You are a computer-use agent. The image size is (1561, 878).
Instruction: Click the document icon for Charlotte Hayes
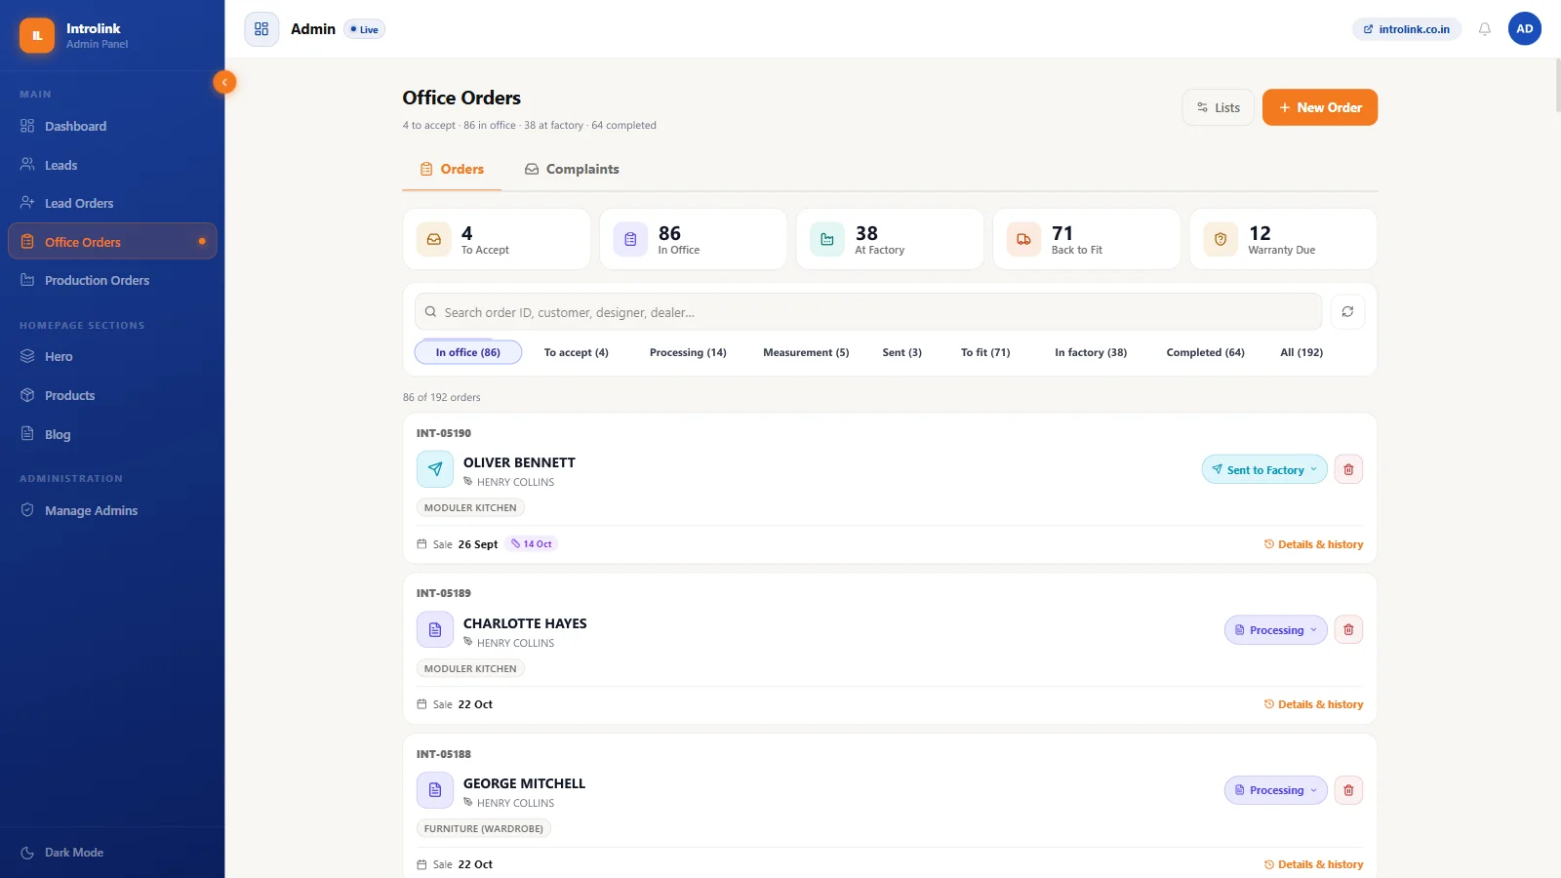coord(435,630)
